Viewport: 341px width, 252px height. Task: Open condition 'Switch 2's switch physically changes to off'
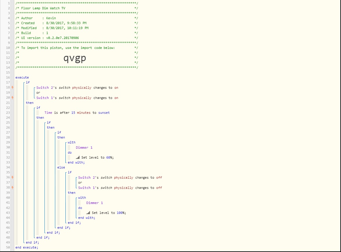pos(120,178)
